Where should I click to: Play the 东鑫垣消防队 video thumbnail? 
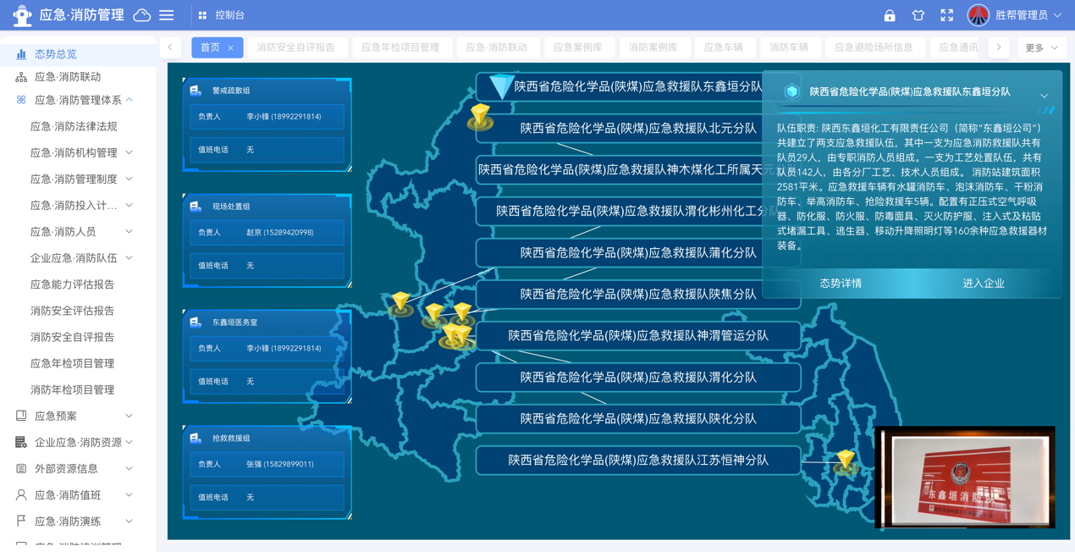pos(964,477)
